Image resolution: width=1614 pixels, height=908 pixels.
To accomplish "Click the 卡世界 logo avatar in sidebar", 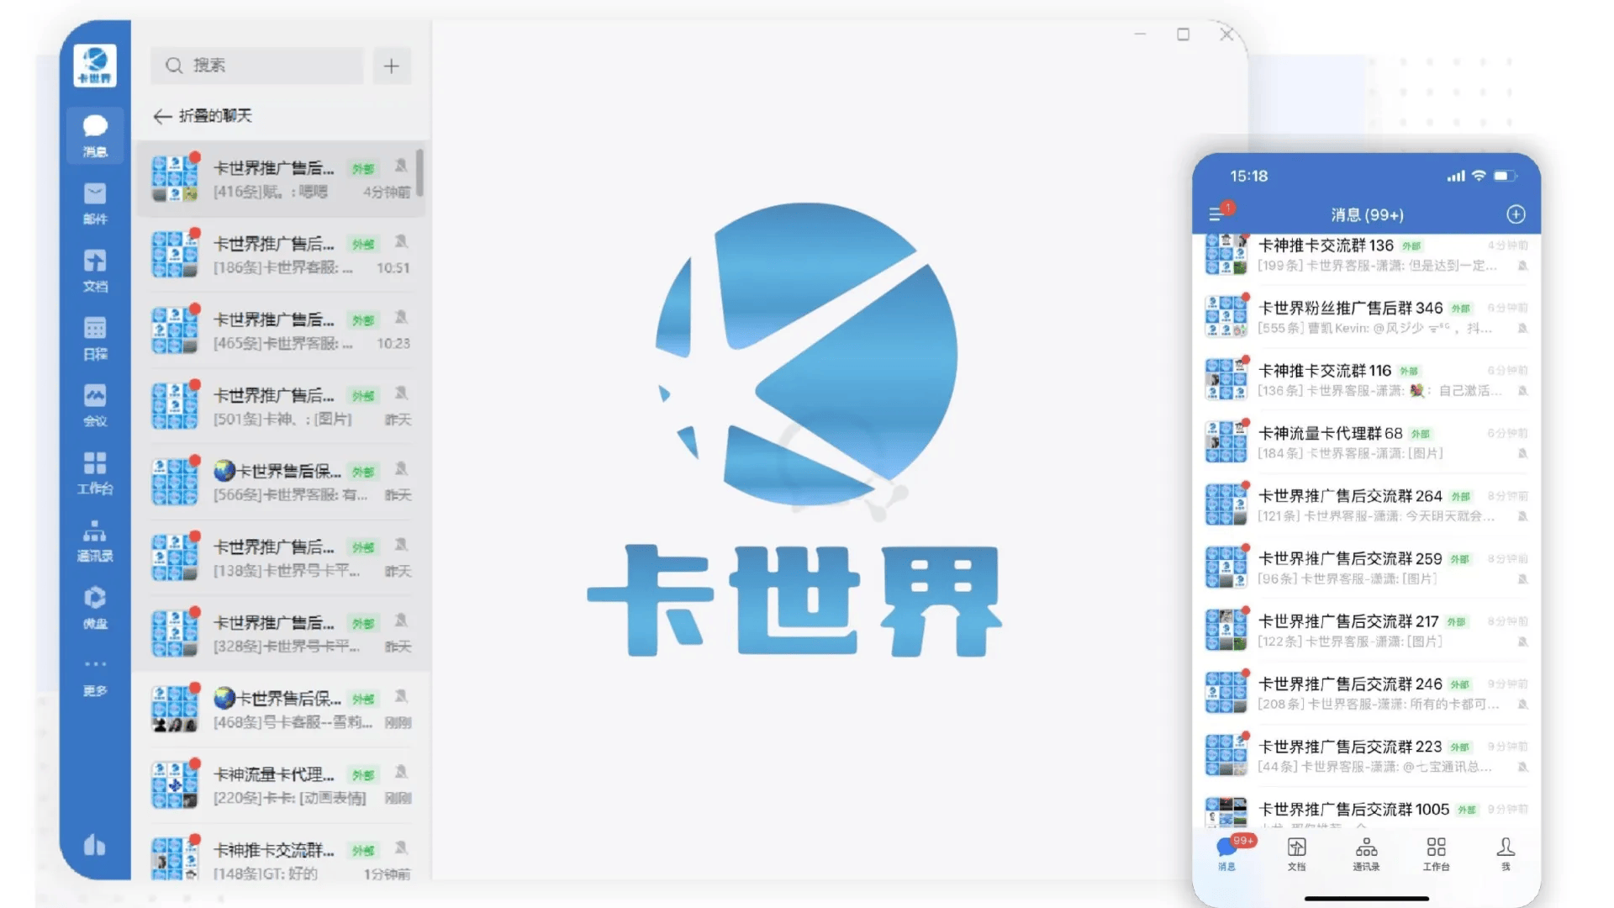I will tap(95, 66).
